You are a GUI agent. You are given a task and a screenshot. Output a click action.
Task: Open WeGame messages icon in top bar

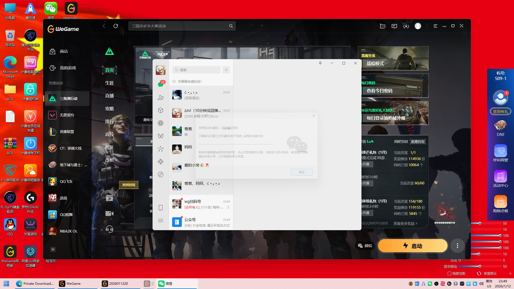click(394, 26)
